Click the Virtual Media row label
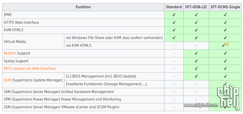Image resolution: width=243 pixels, height=114 pixels. [15, 42]
